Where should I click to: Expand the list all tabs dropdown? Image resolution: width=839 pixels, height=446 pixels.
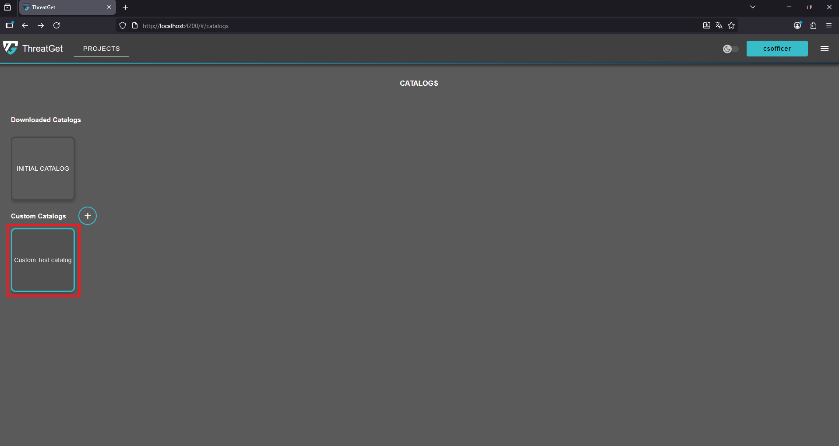(752, 7)
